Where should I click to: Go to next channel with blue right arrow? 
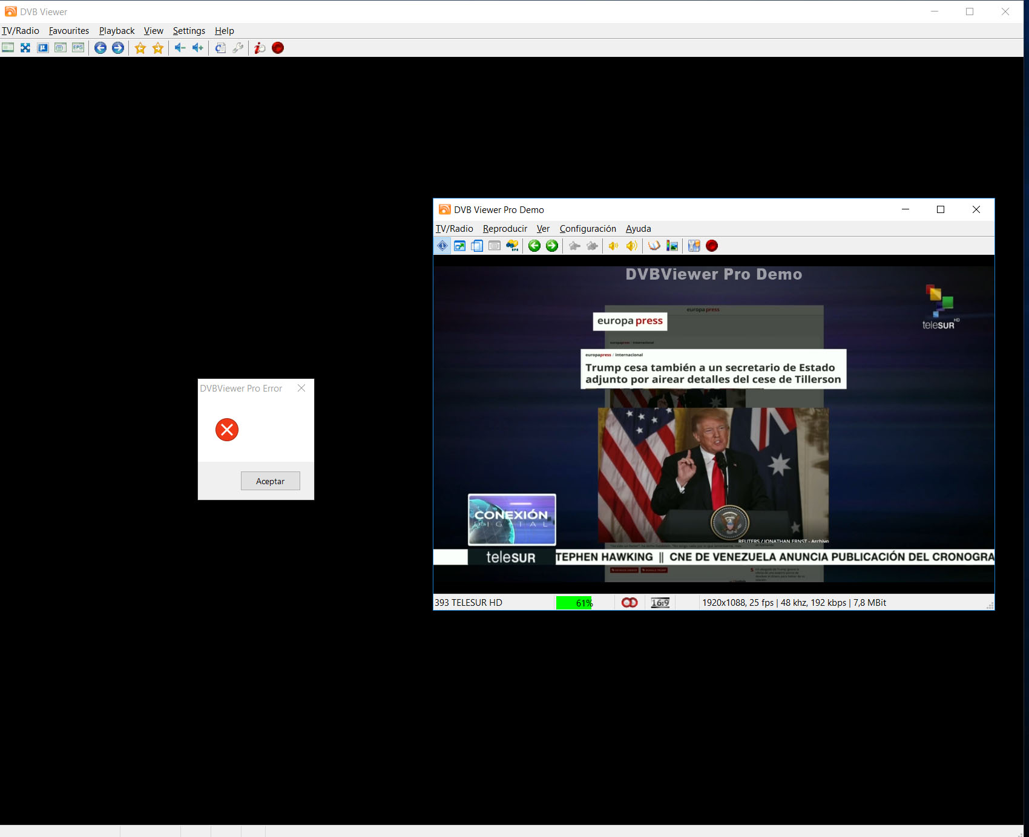(x=118, y=48)
